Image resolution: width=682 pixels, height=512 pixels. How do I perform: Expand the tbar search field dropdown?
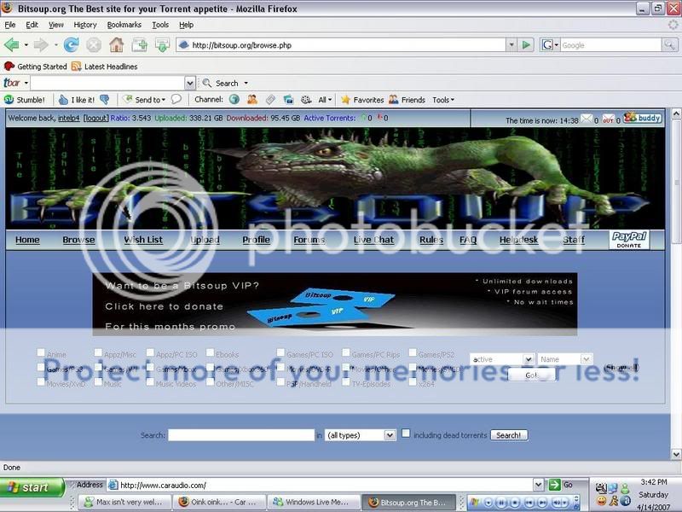pyautogui.click(x=189, y=83)
